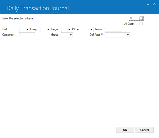Screen dimensions: 159x138
Task: Open the Group dropdown
Action: point(67,35)
